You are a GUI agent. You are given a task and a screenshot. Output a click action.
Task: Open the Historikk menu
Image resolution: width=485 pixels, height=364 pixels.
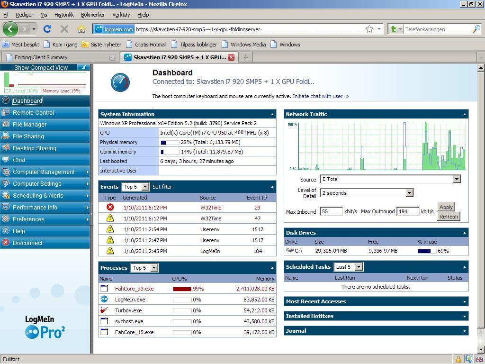64,15
